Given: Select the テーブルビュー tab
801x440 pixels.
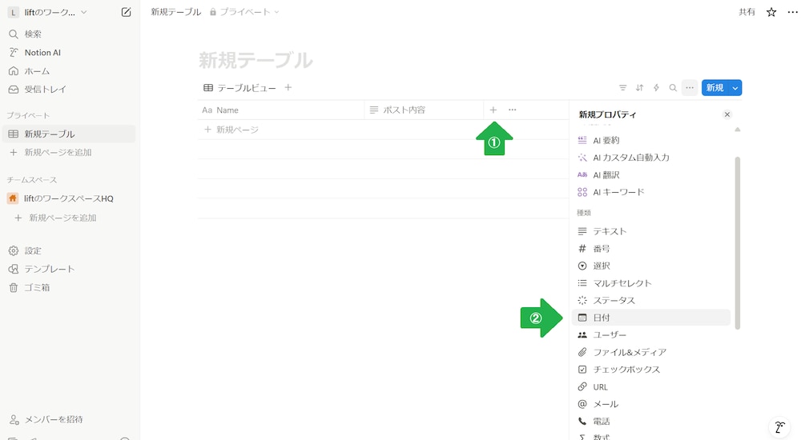Looking at the screenshot, I should pyautogui.click(x=239, y=88).
